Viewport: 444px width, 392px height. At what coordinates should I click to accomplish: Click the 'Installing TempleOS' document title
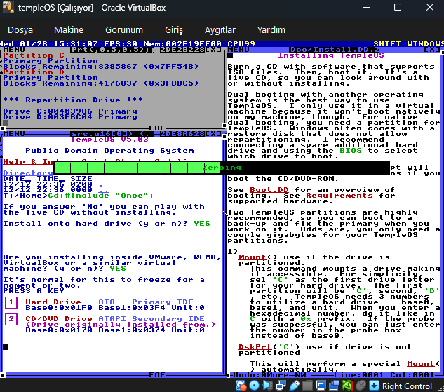click(x=331, y=55)
